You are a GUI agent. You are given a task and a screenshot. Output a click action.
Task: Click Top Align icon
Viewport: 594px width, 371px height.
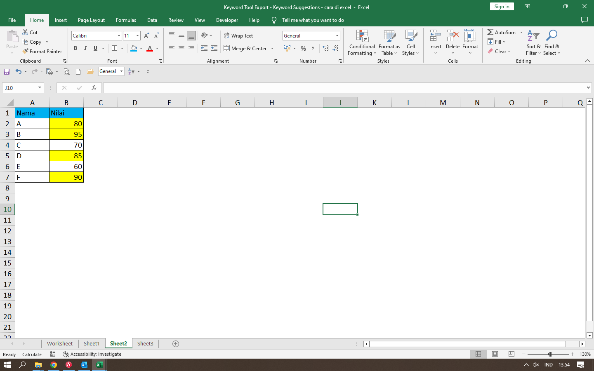tap(172, 35)
